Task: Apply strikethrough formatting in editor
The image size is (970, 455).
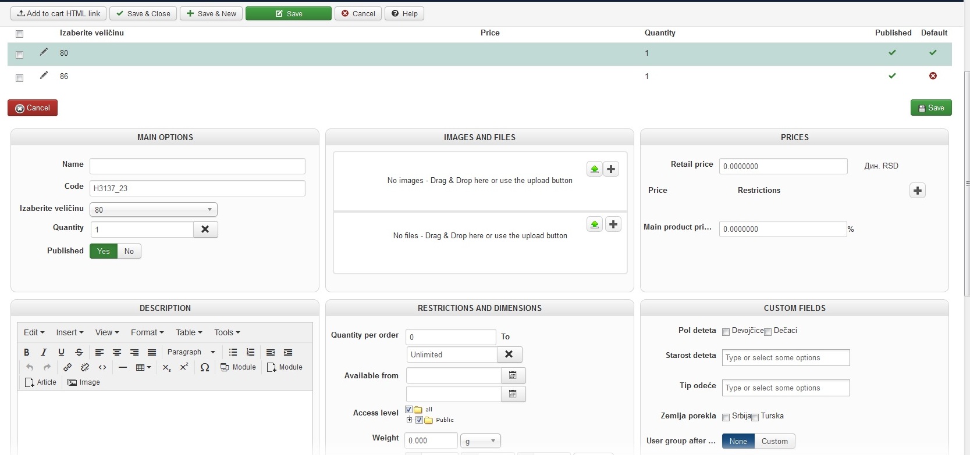Action: [x=79, y=352]
